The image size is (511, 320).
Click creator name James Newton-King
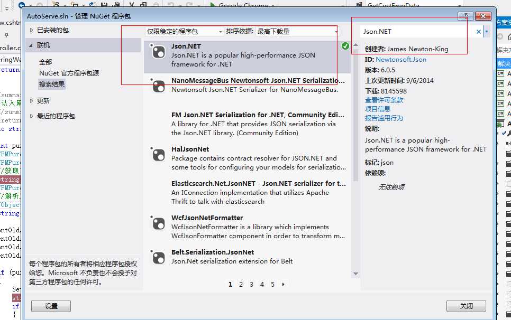coord(418,49)
